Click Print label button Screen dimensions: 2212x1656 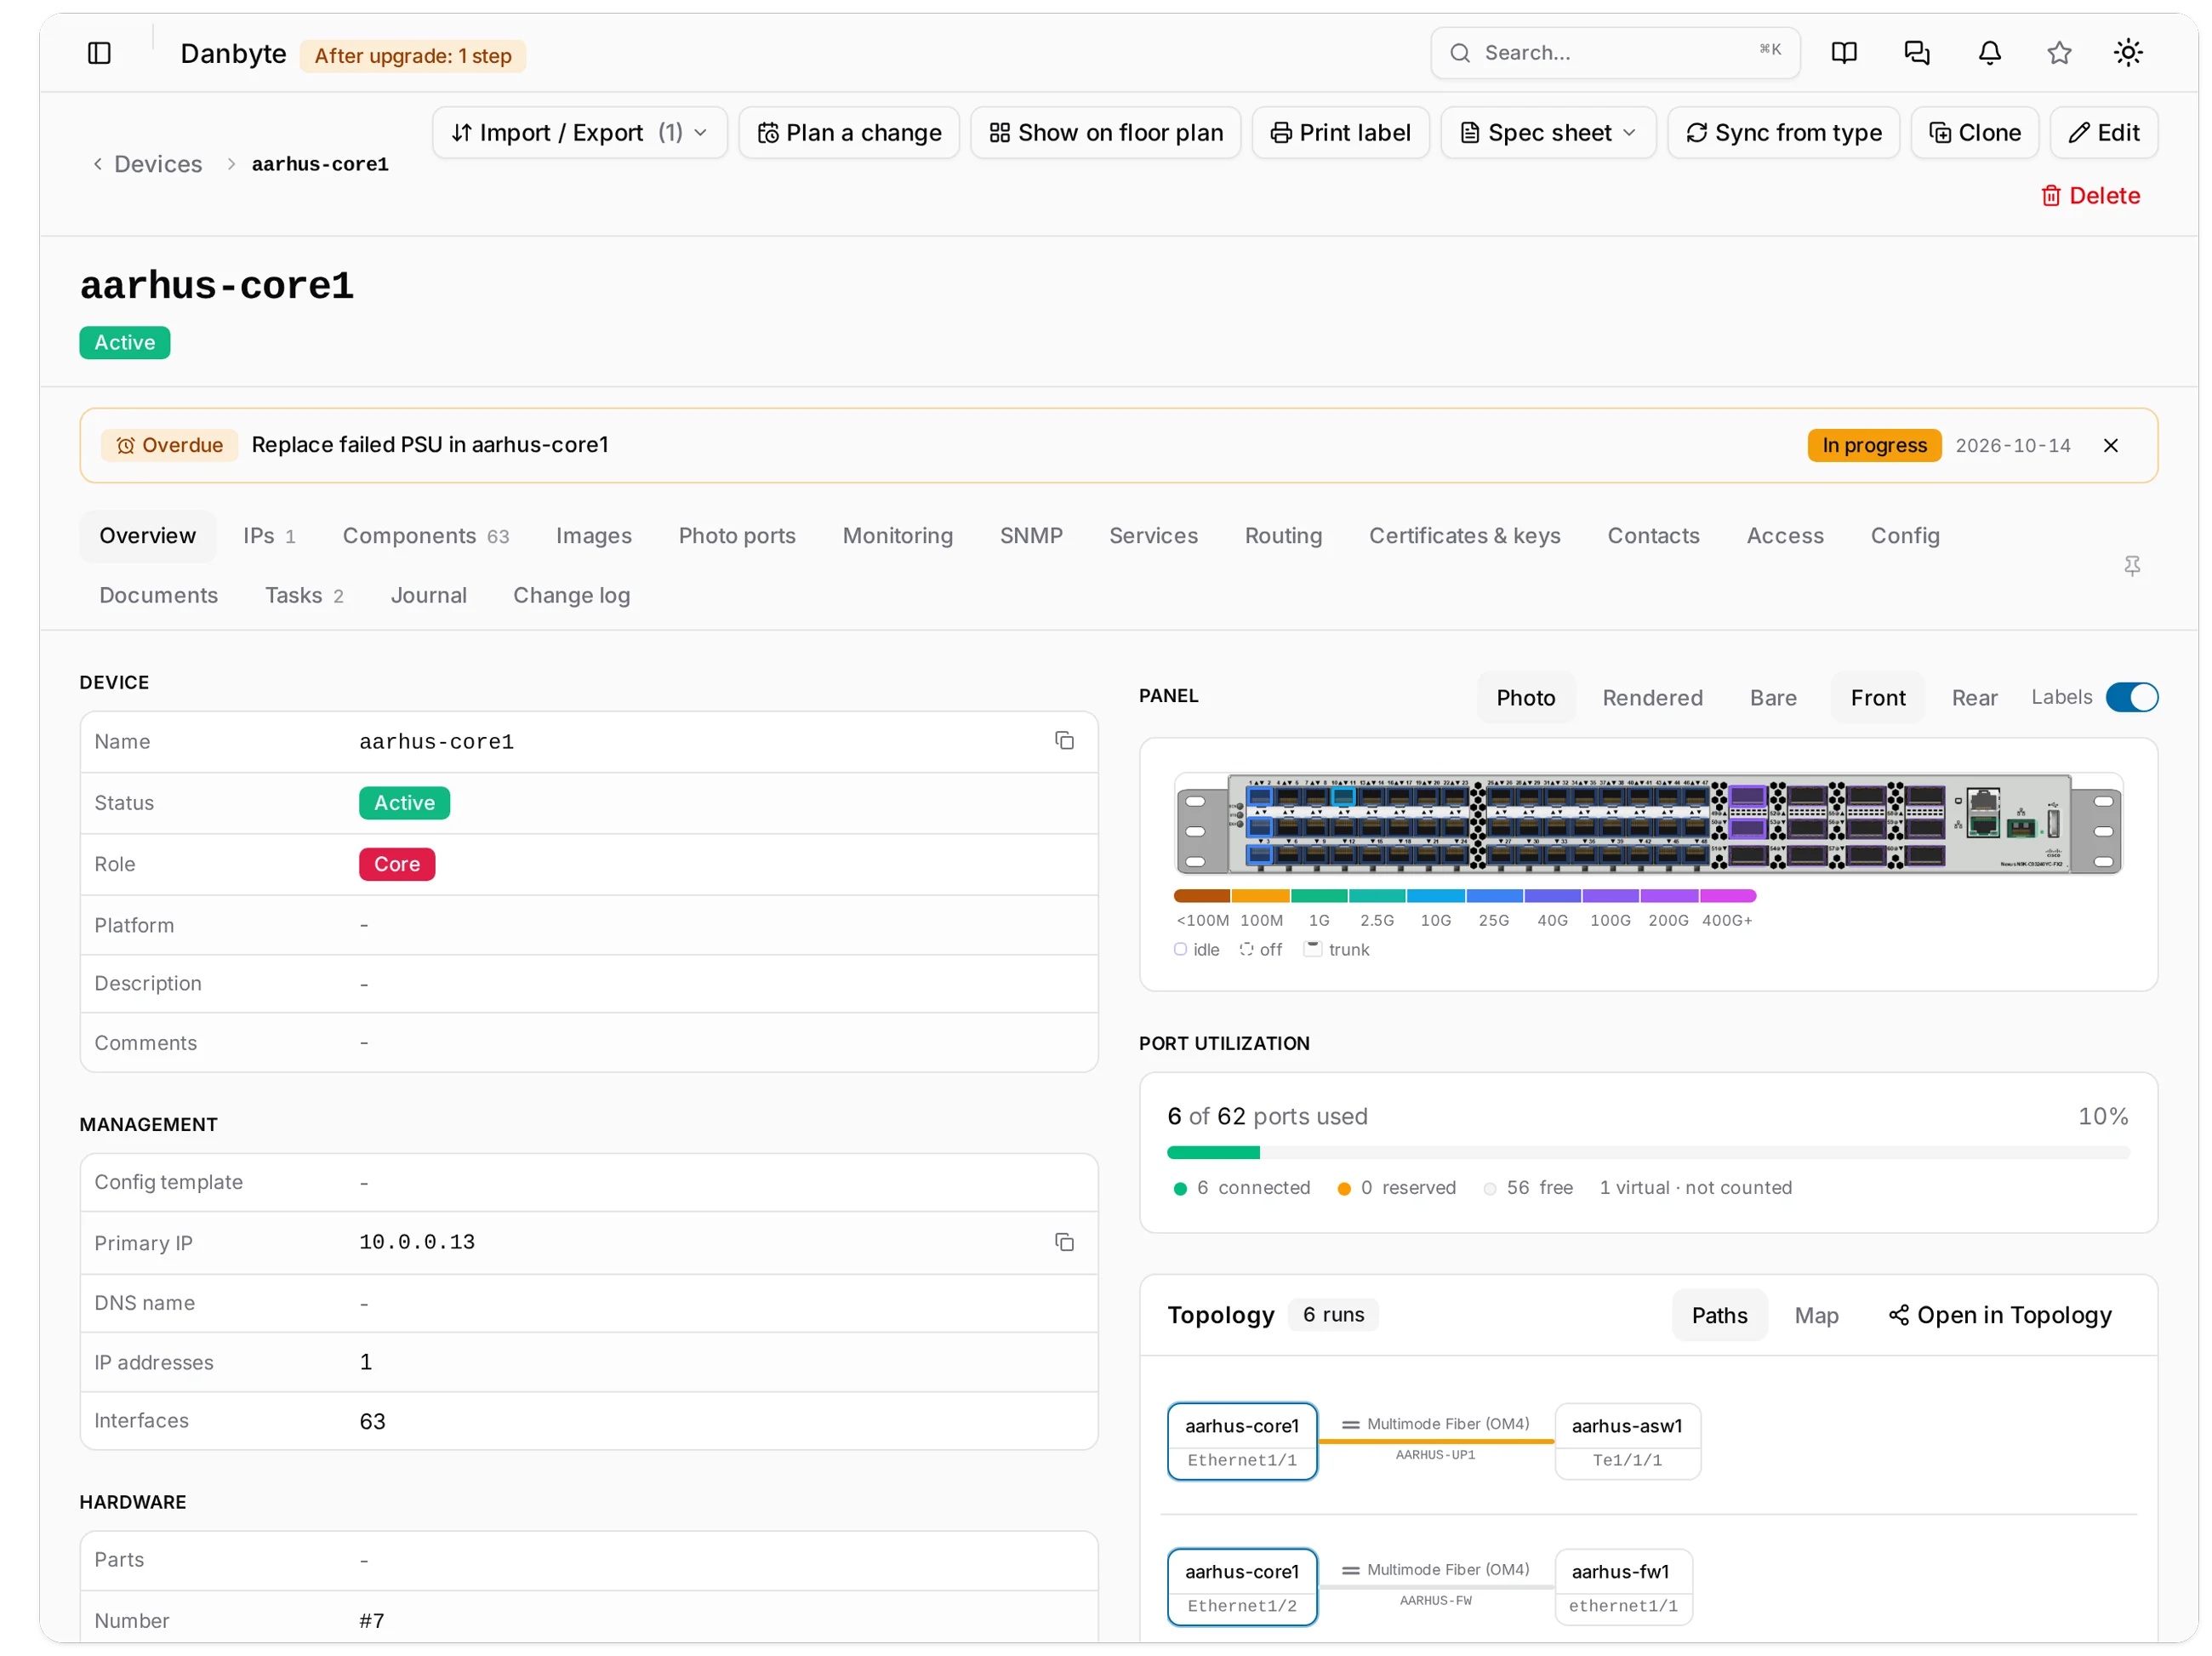tap(1340, 133)
